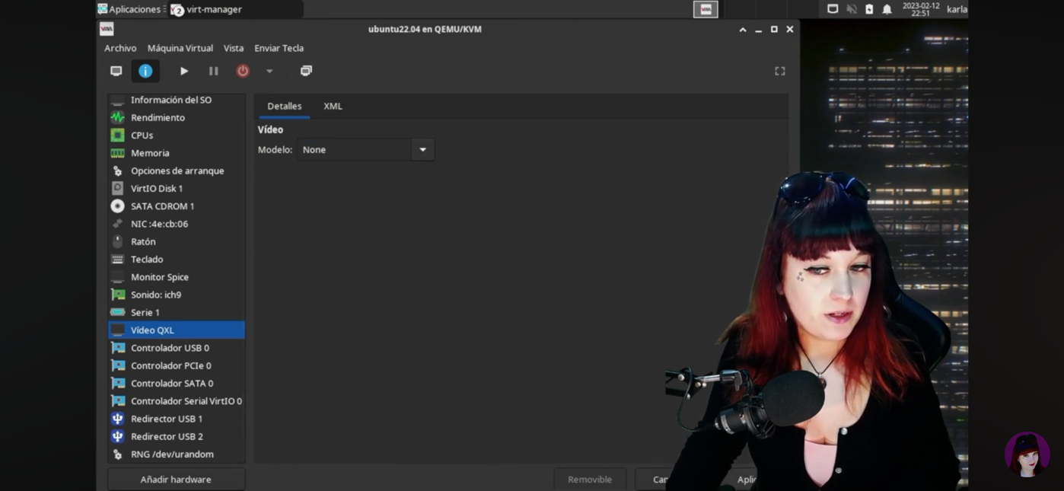
Task: Switch to the Detalles tab
Action: tap(285, 106)
